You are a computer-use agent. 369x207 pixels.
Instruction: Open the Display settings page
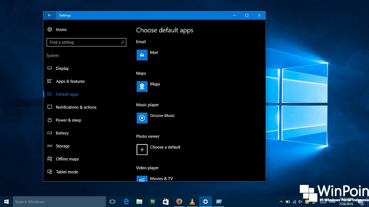62,68
